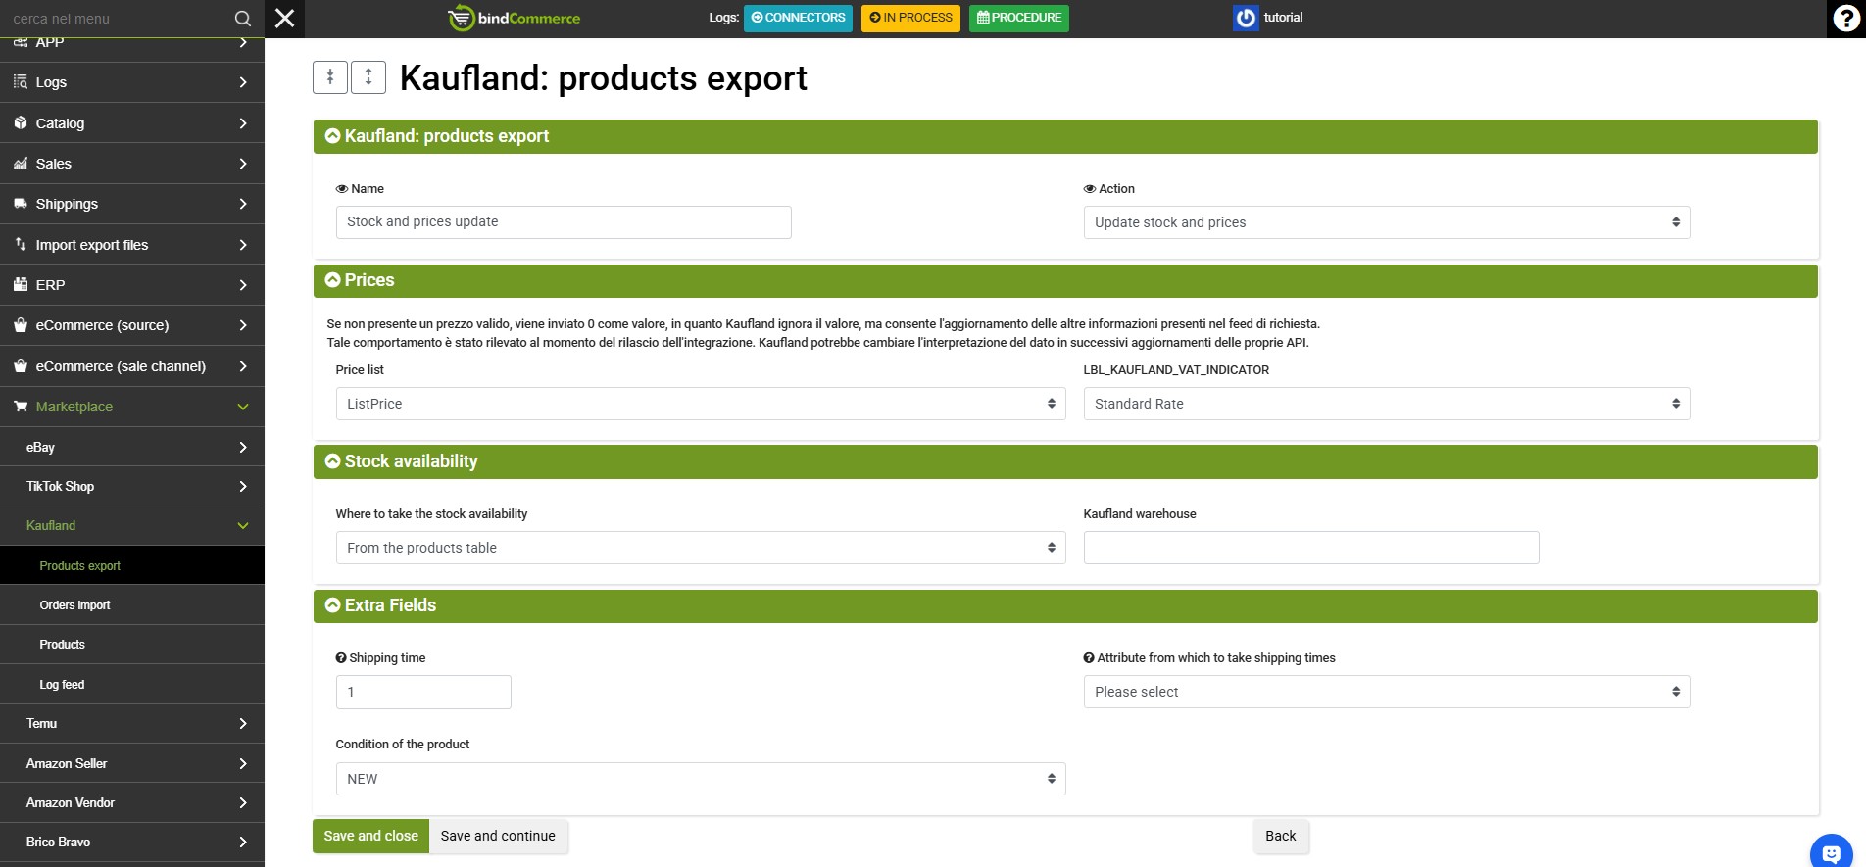Click the eye icon beside Action label

pos(1090,189)
